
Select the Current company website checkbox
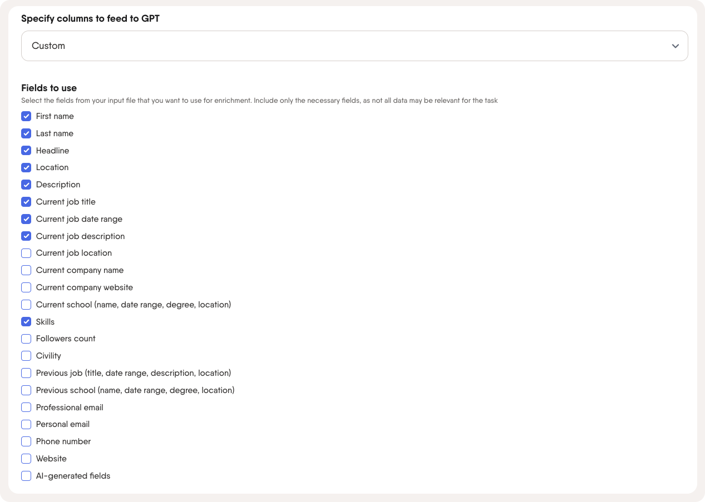[26, 287]
